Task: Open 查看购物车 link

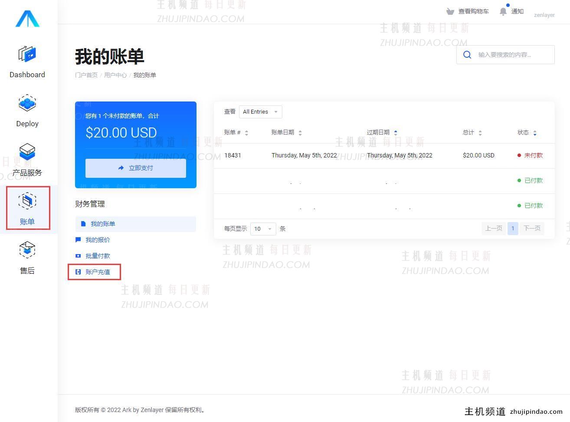Action: 474,11
